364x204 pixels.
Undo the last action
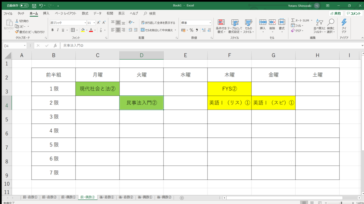point(41,5)
